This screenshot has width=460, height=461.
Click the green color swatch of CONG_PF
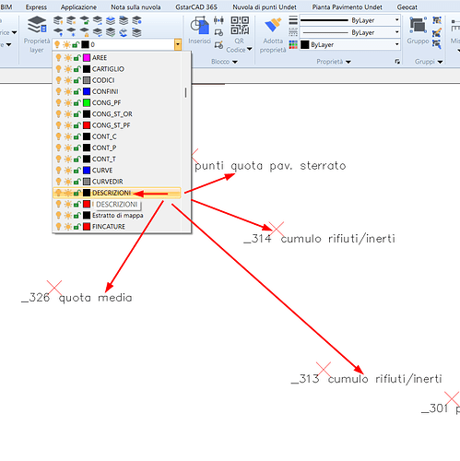pyautogui.click(x=87, y=102)
